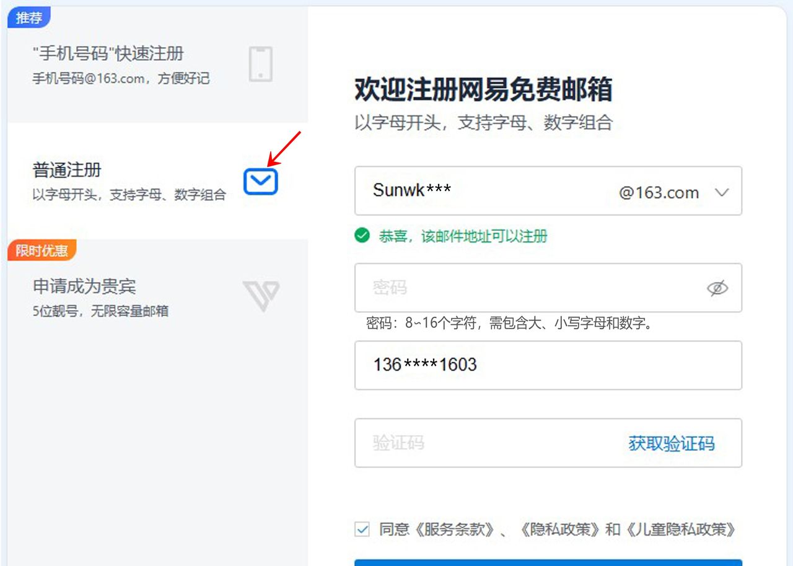Toggle password visibility eye icon

[717, 288]
